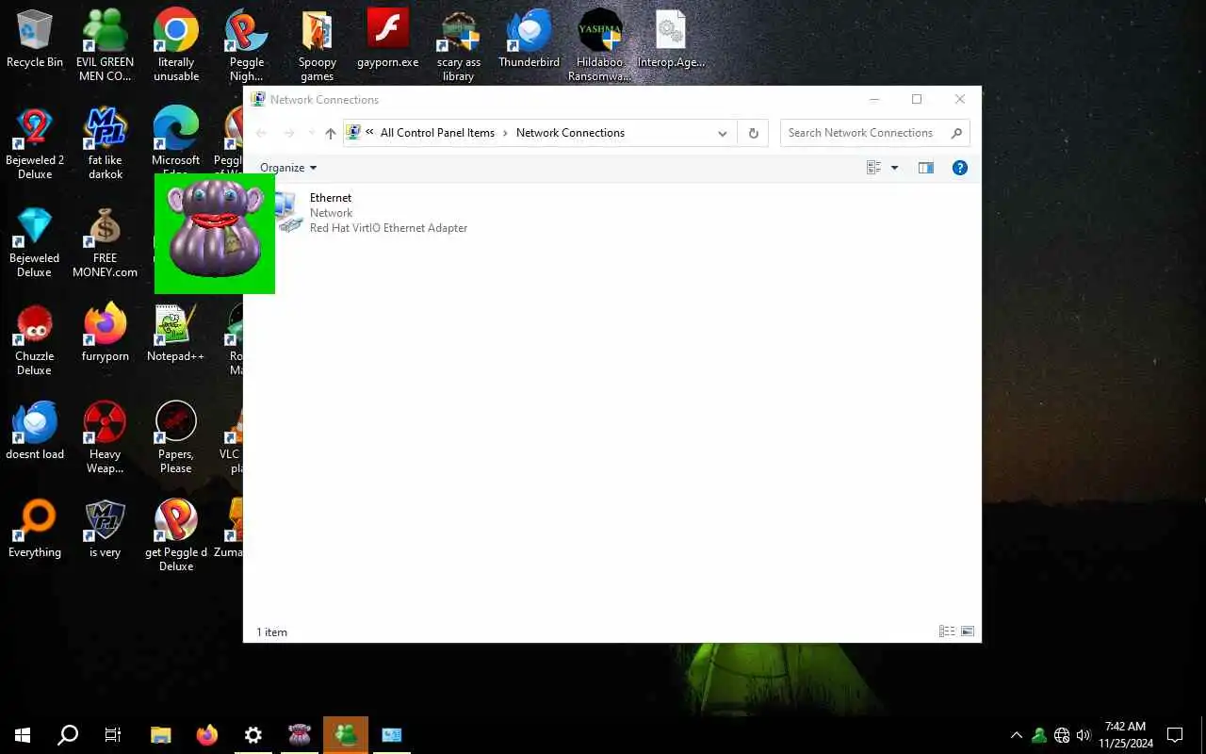Screen dimensions: 1206x754
Task: Open Bejeweled 2 Deluxe shortcut
Action: coord(35,143)
